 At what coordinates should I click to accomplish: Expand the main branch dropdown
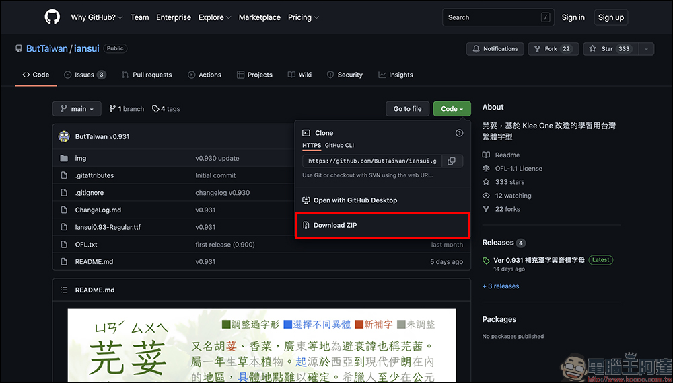pos(77,109)
